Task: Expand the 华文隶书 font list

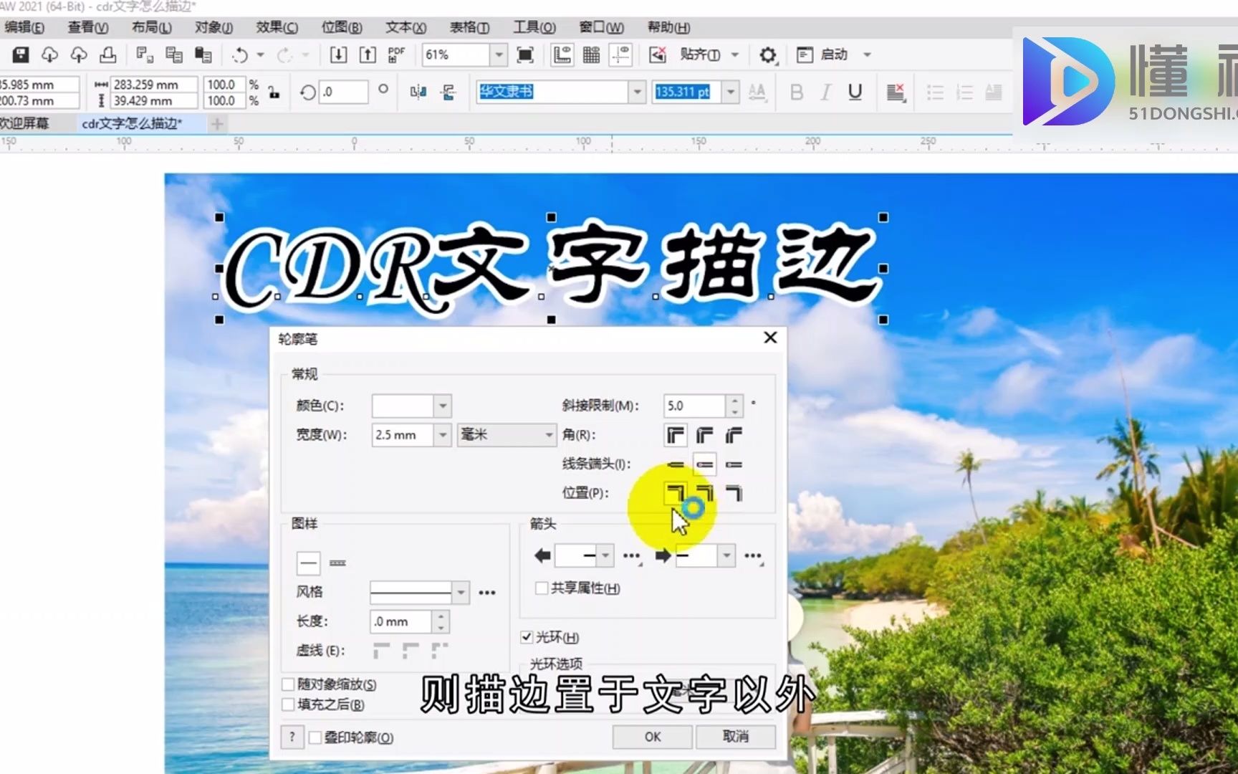Action: tap(636, 92)
